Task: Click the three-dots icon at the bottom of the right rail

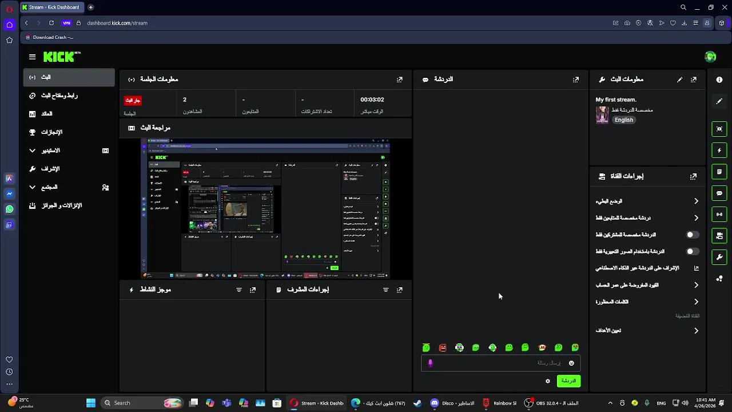Action: click(x=719, y=279)
